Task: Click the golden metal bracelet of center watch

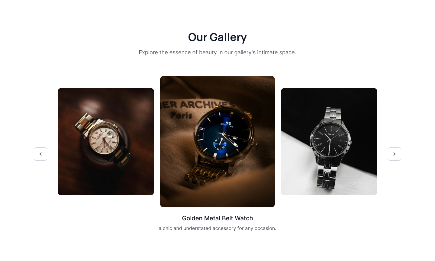Action: pos(208,173)
